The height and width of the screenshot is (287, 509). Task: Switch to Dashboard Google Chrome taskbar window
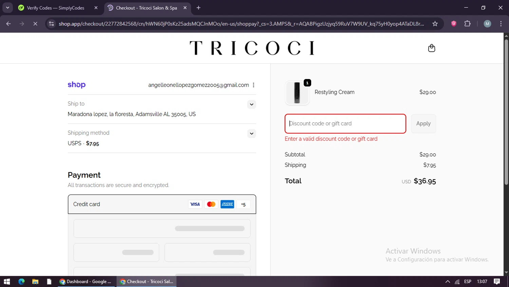pos(86,282)
